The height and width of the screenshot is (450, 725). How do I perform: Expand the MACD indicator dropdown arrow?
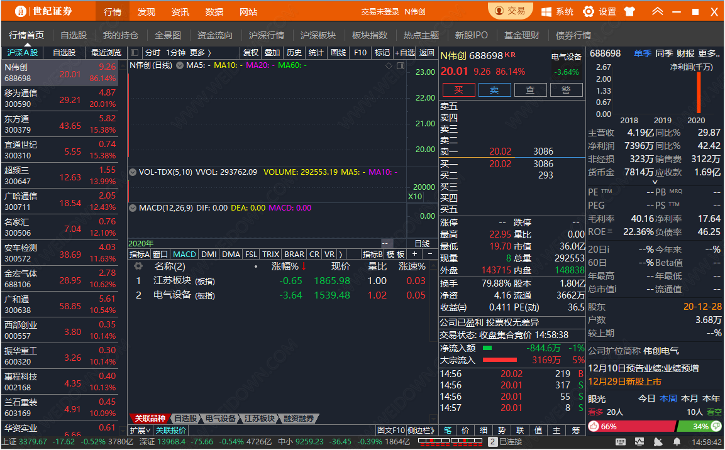pos(133,208)
